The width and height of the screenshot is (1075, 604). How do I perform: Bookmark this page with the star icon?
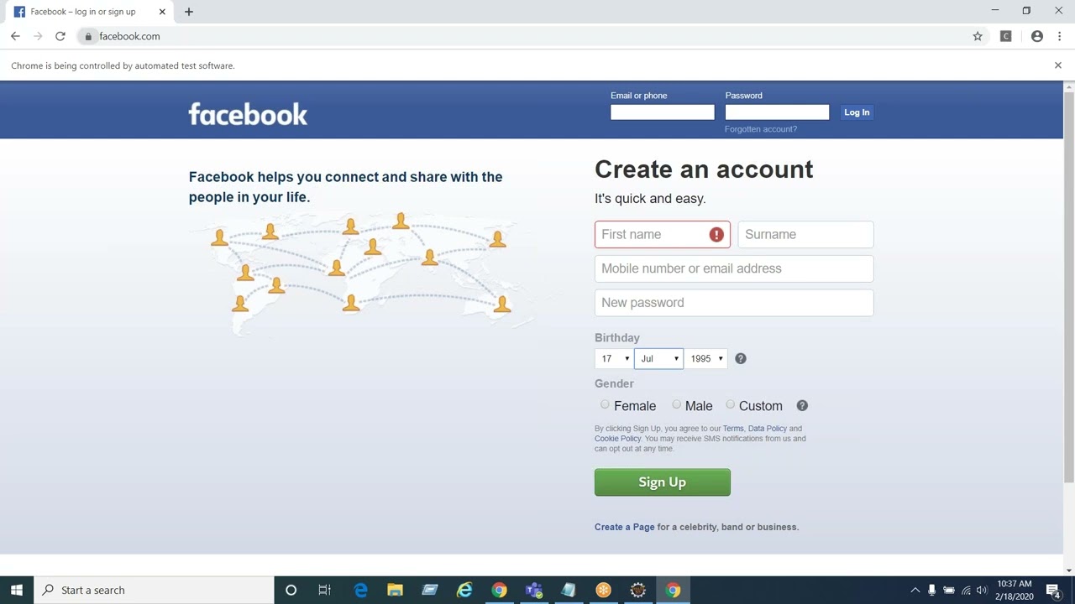tap(978, 36)
